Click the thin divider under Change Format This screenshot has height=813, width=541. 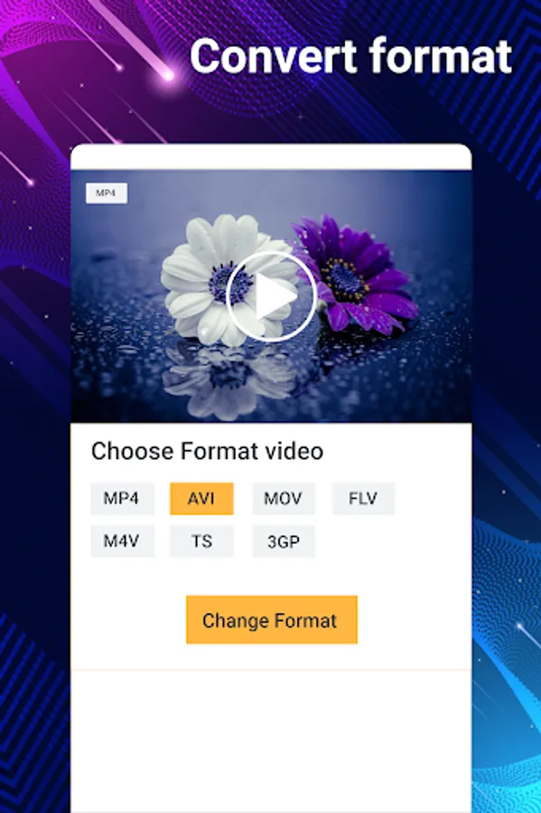pos(271,670)
